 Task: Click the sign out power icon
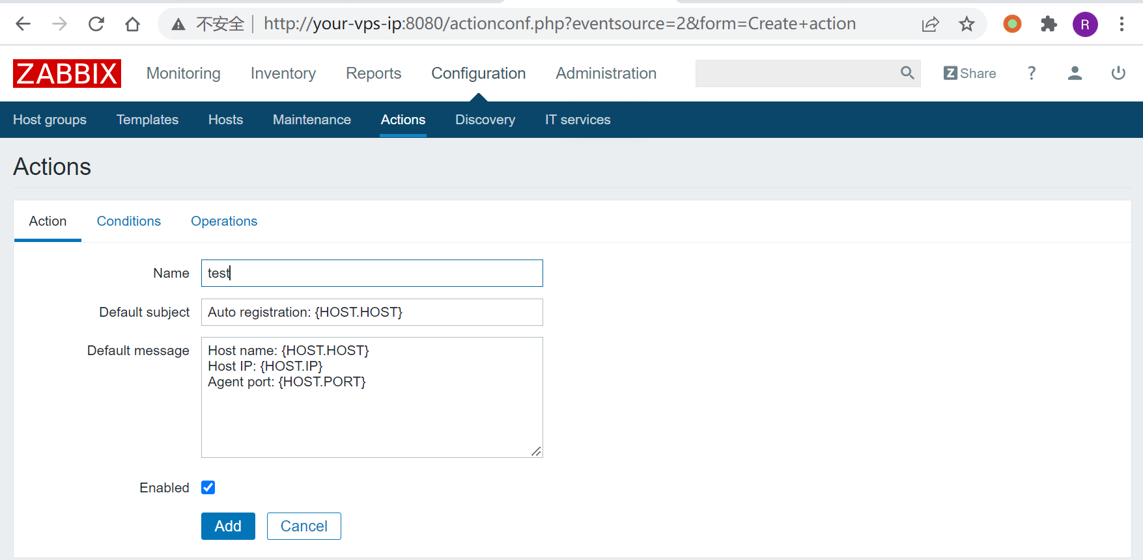pyautogui.click(x=1118, y=73)
